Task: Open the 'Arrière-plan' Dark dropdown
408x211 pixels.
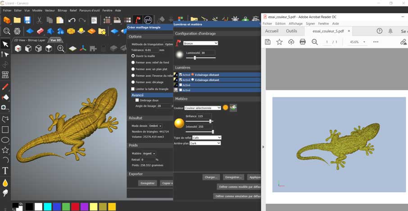Action: click(205, 143)
